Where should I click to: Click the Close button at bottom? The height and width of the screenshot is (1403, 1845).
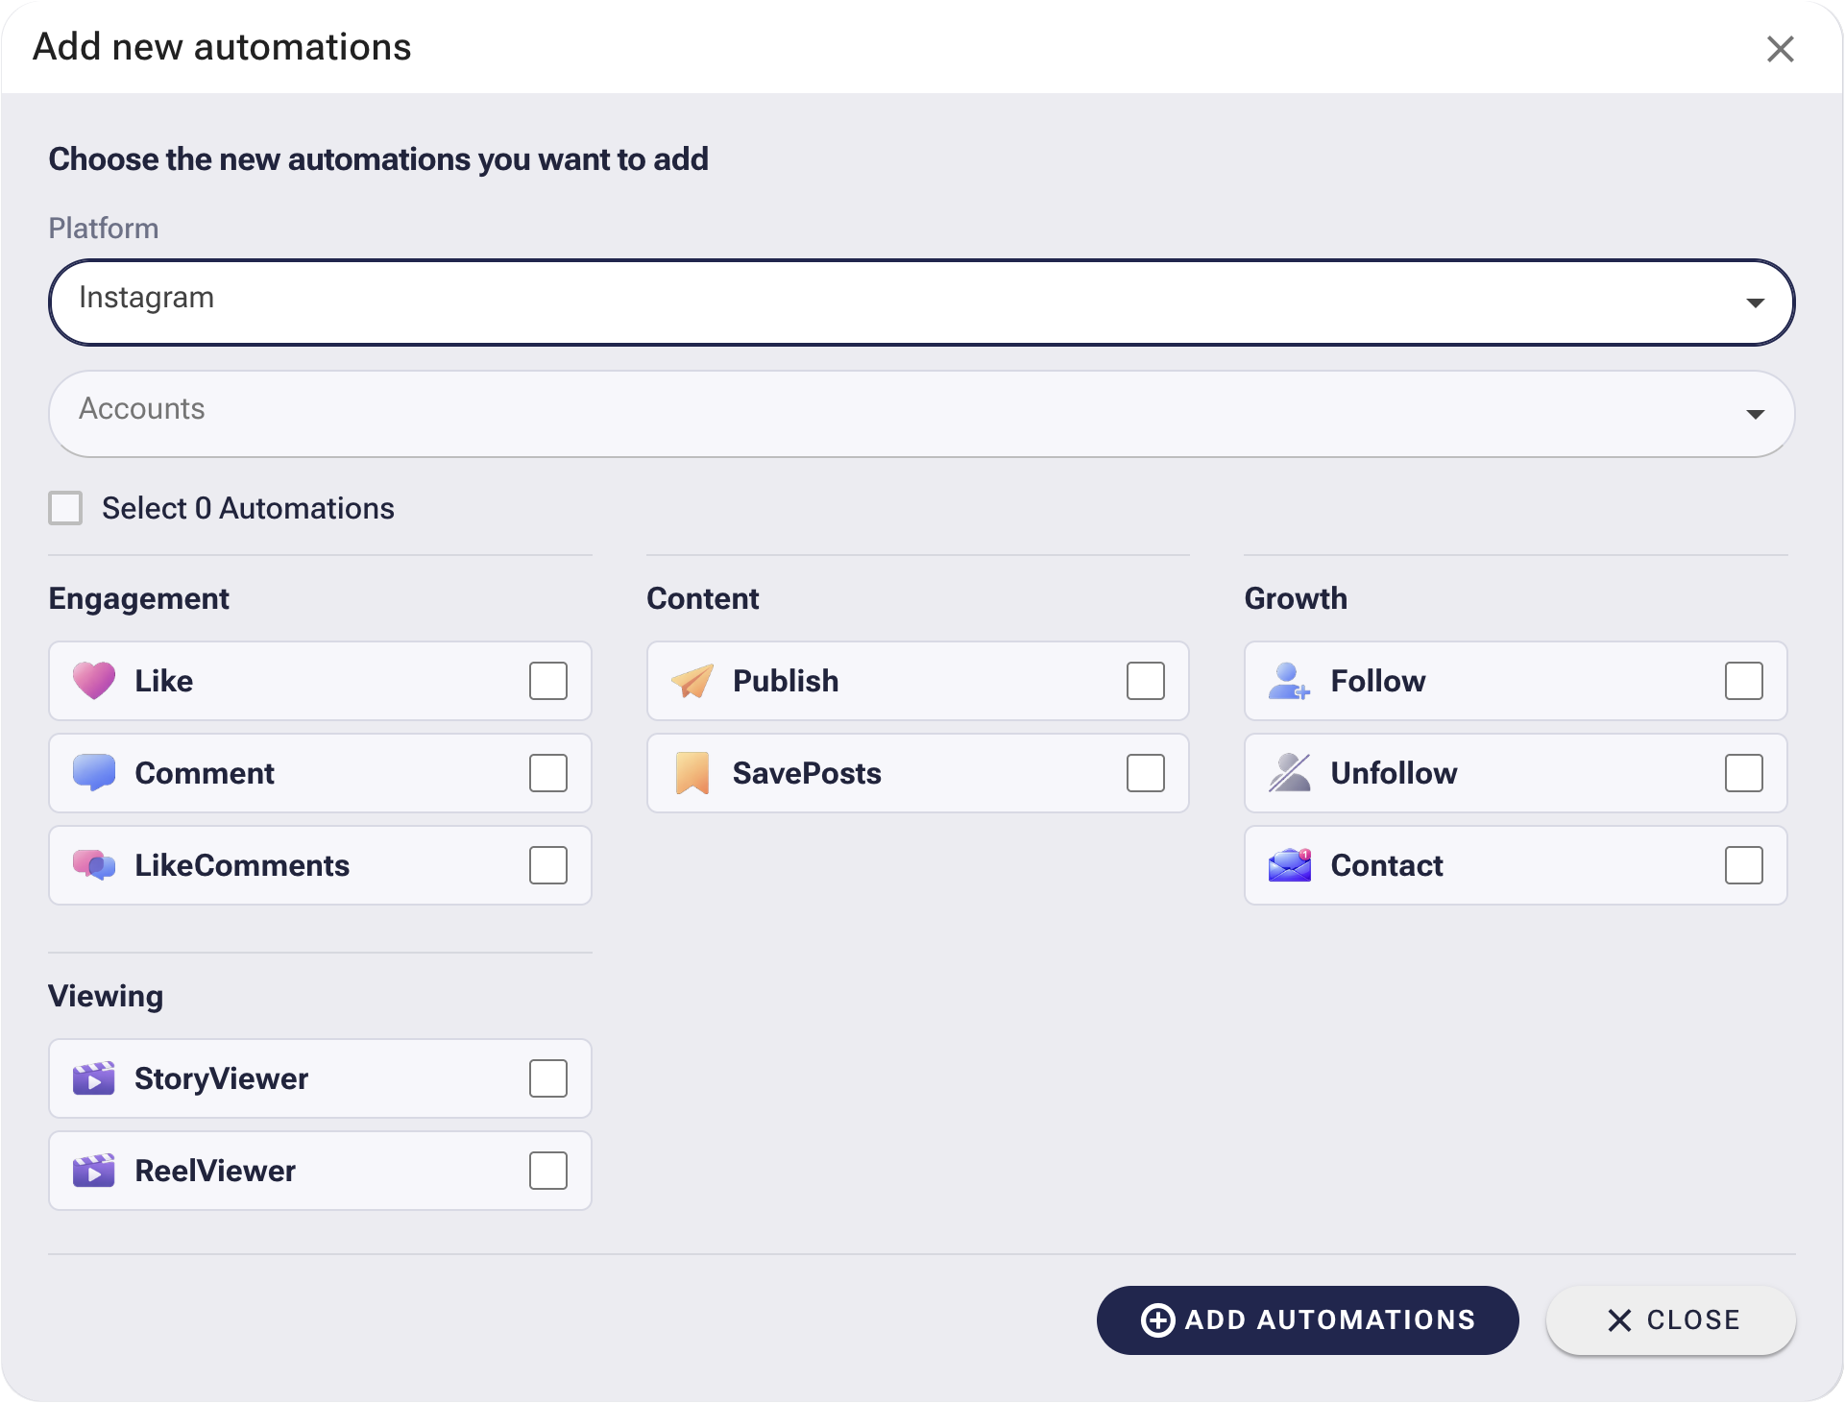1671,1320
